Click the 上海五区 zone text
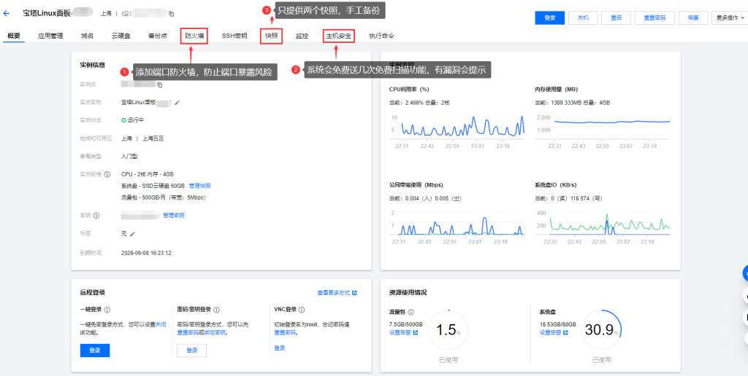The image size is (748, 376). (153, 138)
